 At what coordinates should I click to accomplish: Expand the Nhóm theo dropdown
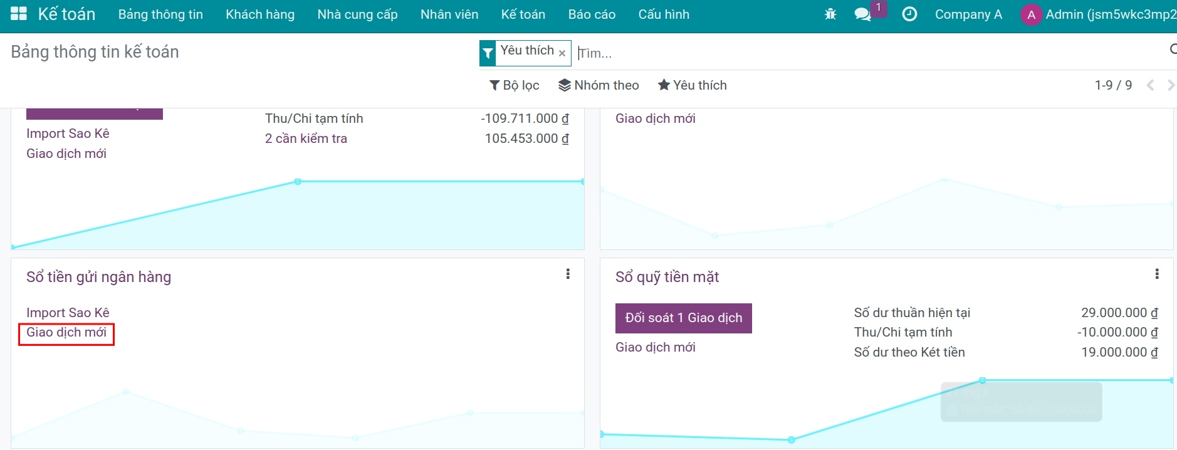599,85
